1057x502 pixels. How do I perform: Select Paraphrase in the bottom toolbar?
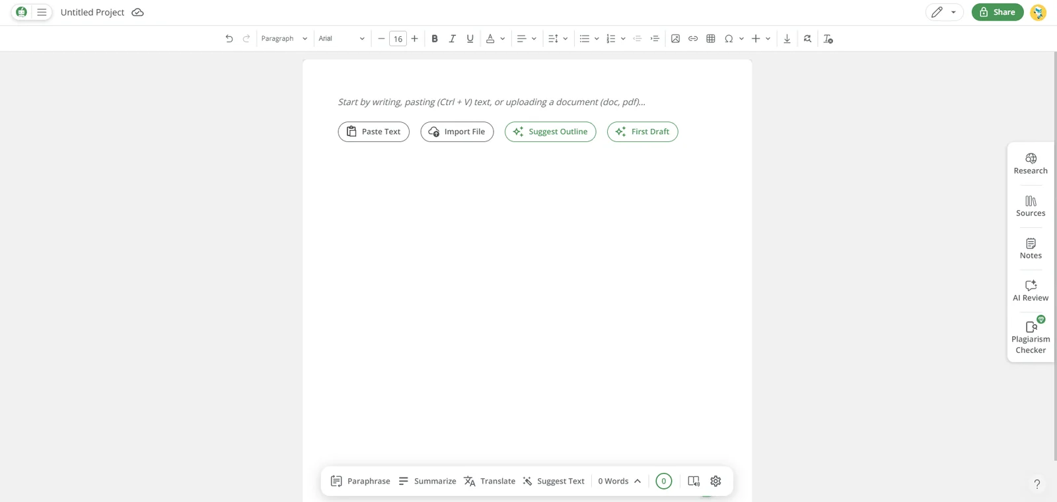pos(361,481)
